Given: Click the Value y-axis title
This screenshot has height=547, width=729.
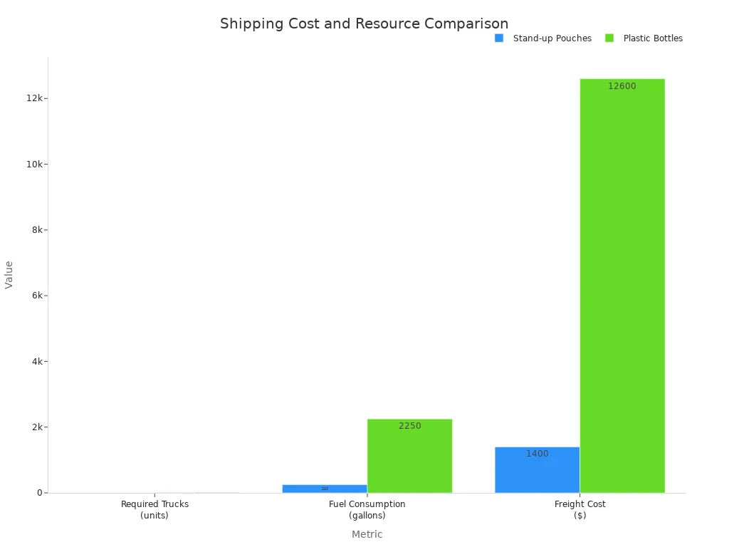Looking at the screenshot, I should click(9, 275).
